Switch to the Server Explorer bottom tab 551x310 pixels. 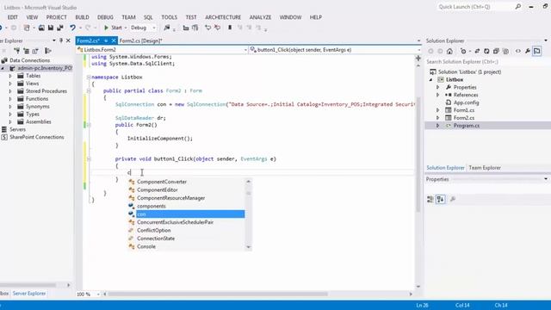(x=29, y=293)
